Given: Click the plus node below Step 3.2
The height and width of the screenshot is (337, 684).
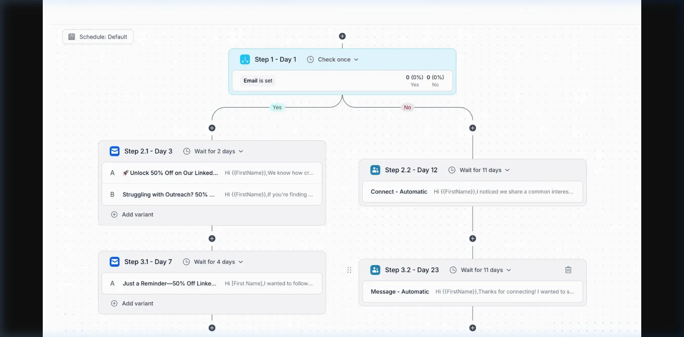Looking at the screenshot, I should tap(473, 328).
